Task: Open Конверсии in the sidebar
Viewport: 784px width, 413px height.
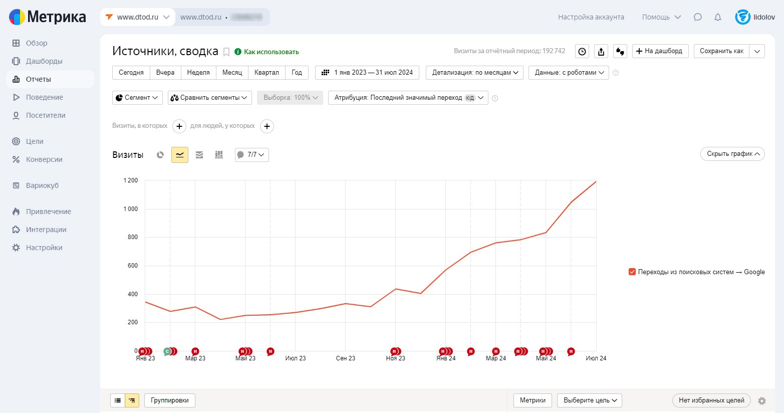Action: coord(44,159)
